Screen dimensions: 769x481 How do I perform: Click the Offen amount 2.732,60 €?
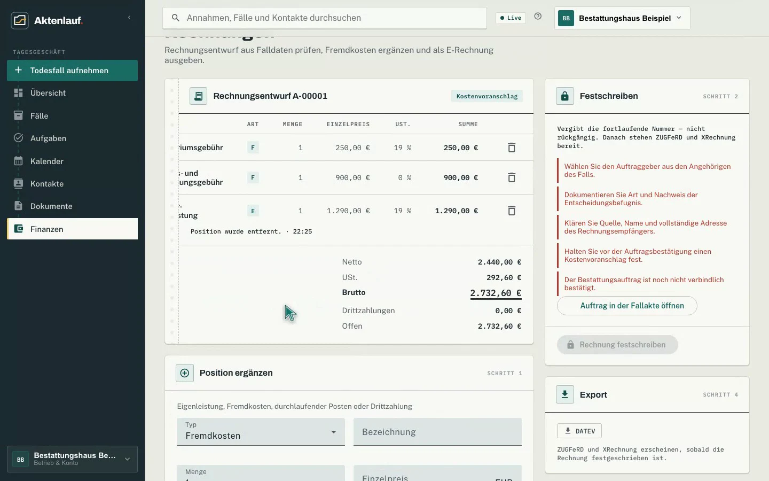pos(499,326)
